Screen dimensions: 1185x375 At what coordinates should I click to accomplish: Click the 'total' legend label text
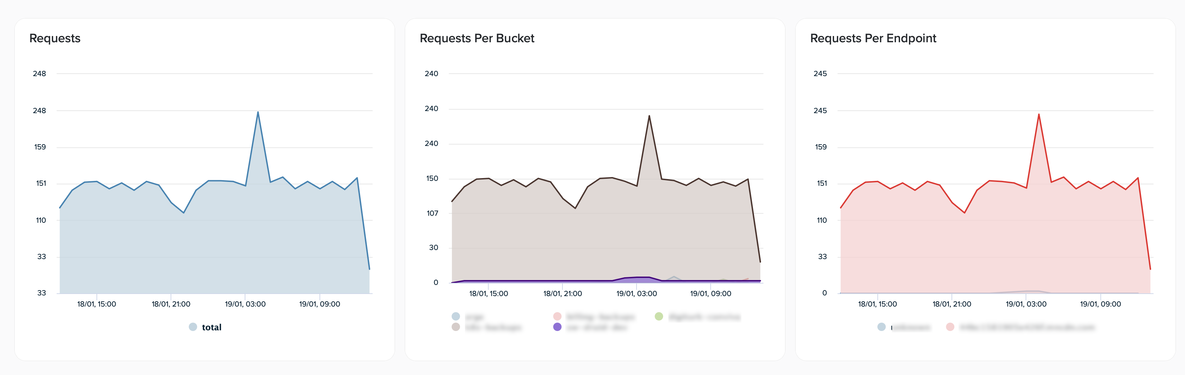coord(211,327)
